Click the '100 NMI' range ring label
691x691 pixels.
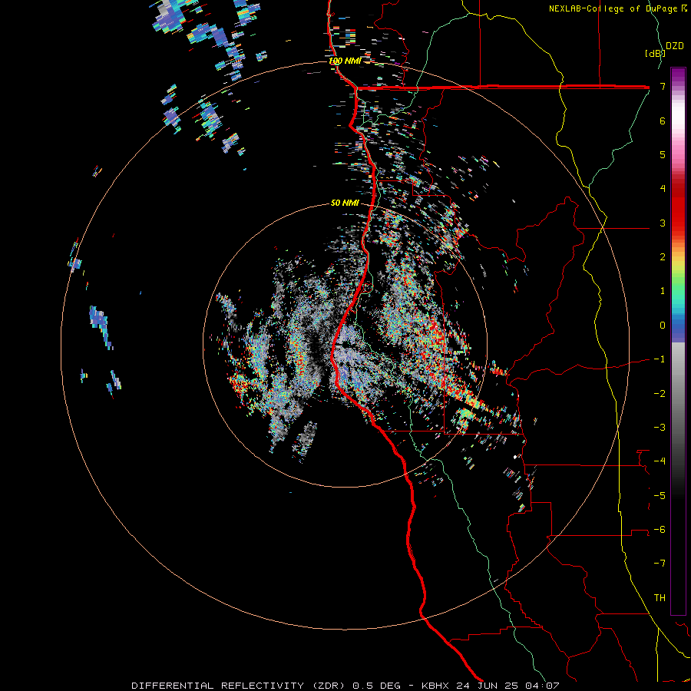click(345, 61)
